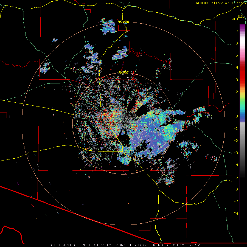This screenshot has height=247, width=247.
Task: Click the positive 3 value on ZDR scale
Action: 237,80
